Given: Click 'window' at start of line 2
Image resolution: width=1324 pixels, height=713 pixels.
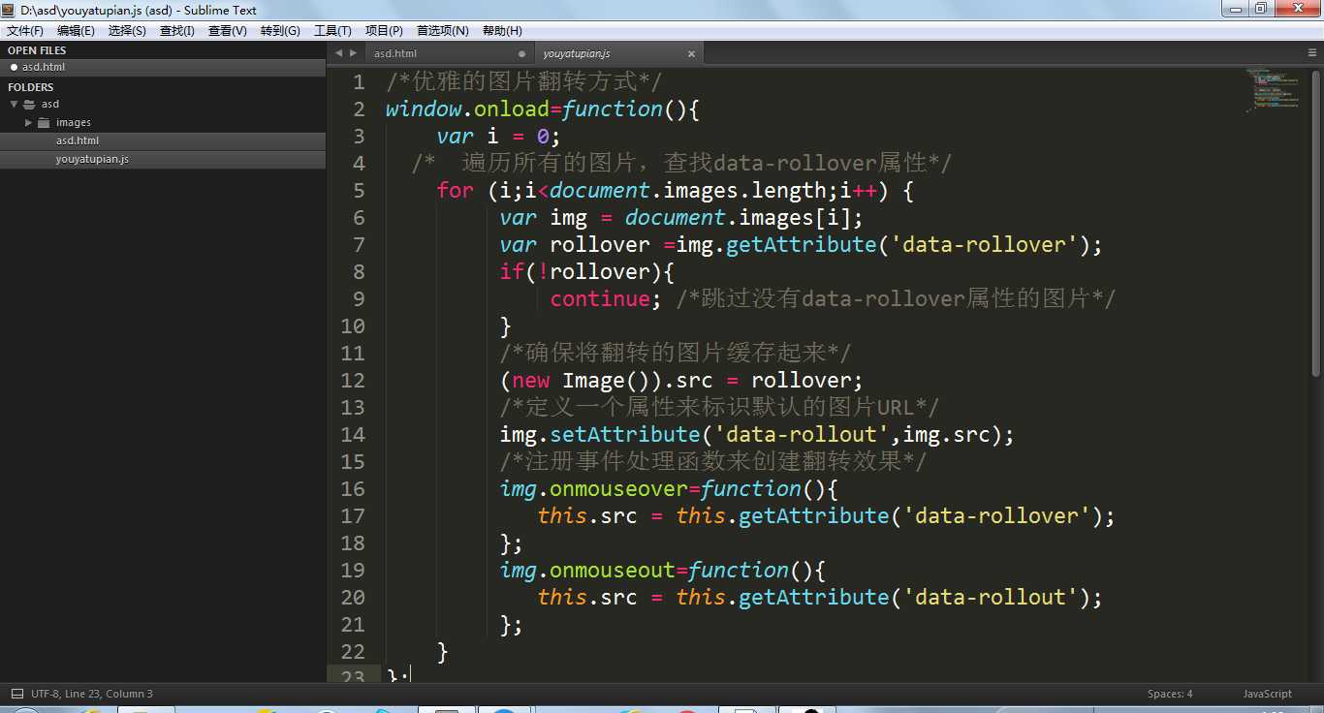Looking at the screenshot, I should tap(424, 109).
